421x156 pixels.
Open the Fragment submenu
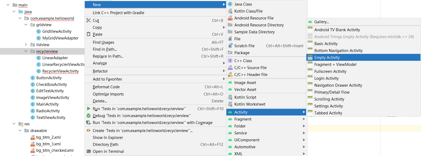click(x=243, y=119)
